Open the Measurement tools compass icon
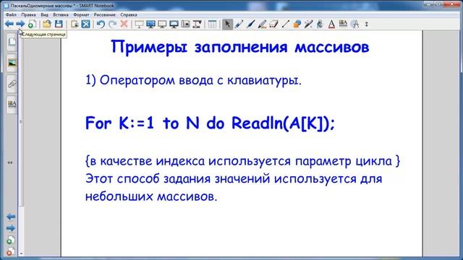 pos(355,24)
